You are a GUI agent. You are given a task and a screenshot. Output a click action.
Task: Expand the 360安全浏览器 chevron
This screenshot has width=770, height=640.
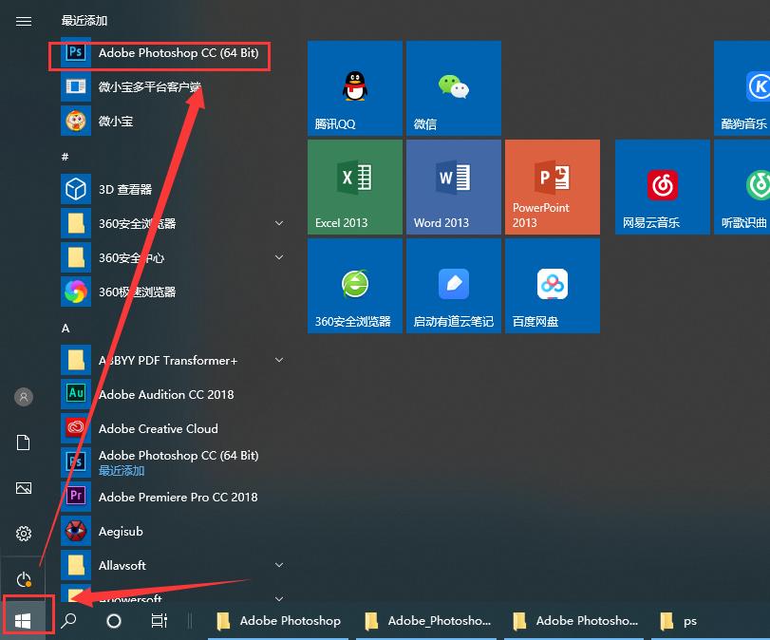coord(278,223)
